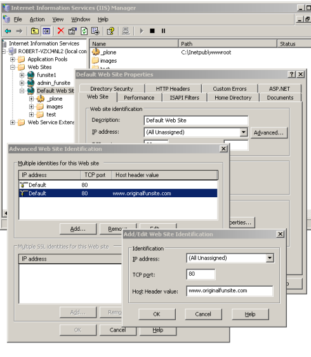Click Help in Add/Edit Web Site Identification
This screenshot has height=357, width=311.
click(250, 314)
